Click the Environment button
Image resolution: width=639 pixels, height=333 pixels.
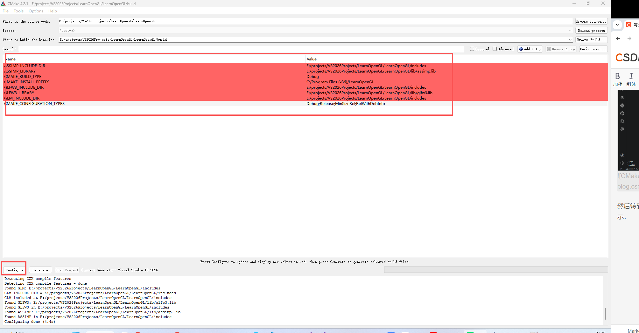point(593,49)
